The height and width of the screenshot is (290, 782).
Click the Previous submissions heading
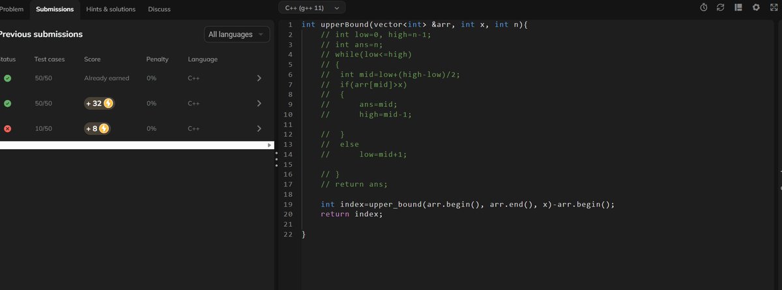pyautogui.click(x=41, y=34)
